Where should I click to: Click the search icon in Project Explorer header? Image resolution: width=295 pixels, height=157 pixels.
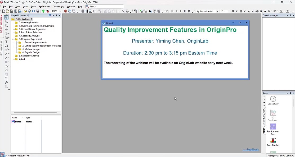tap(50, 15)
